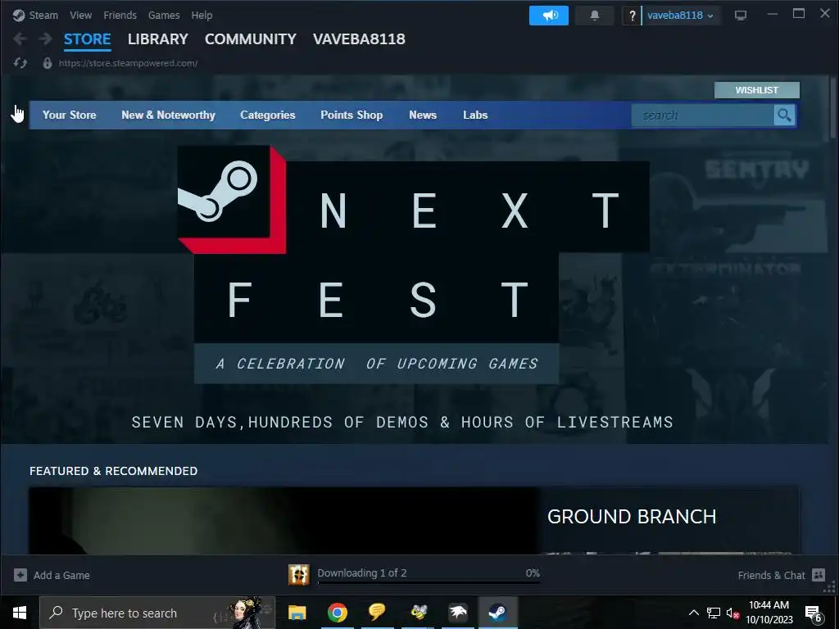This screenshot has height=629, width=839.
Task: Open the Points Shop link
Action: tap(351, 115)
